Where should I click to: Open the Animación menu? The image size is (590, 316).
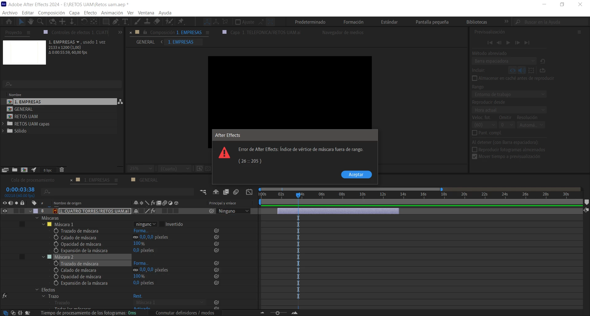(112, 13)
